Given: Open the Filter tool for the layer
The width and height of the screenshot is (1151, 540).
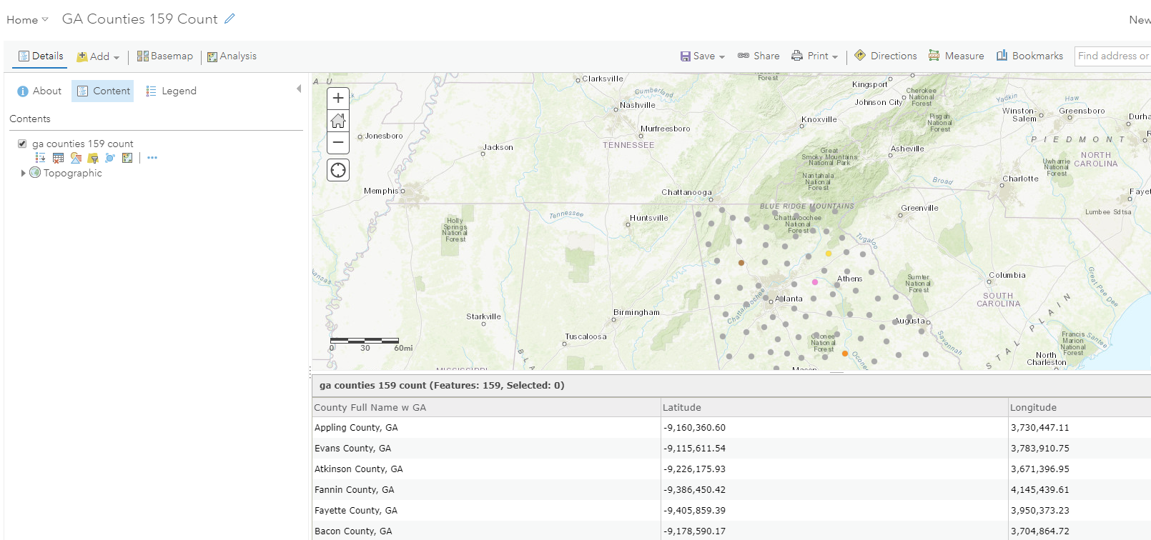Looking at the screenshot, I should coord(93,158).
